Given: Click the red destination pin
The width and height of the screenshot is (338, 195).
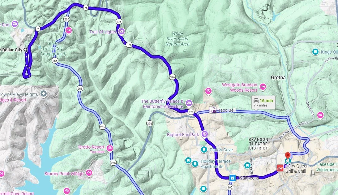Looking at the screenshot, I should pos(288,156).
